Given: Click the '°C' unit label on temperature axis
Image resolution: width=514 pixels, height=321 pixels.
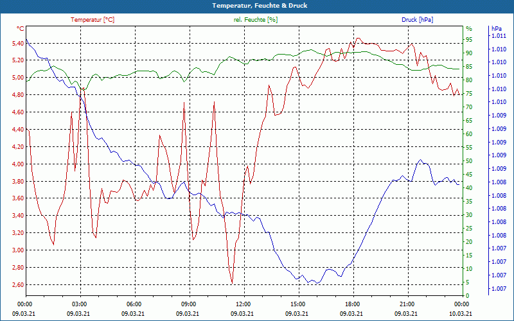Looking at the screenshot, I should click(x=21, y=29).
